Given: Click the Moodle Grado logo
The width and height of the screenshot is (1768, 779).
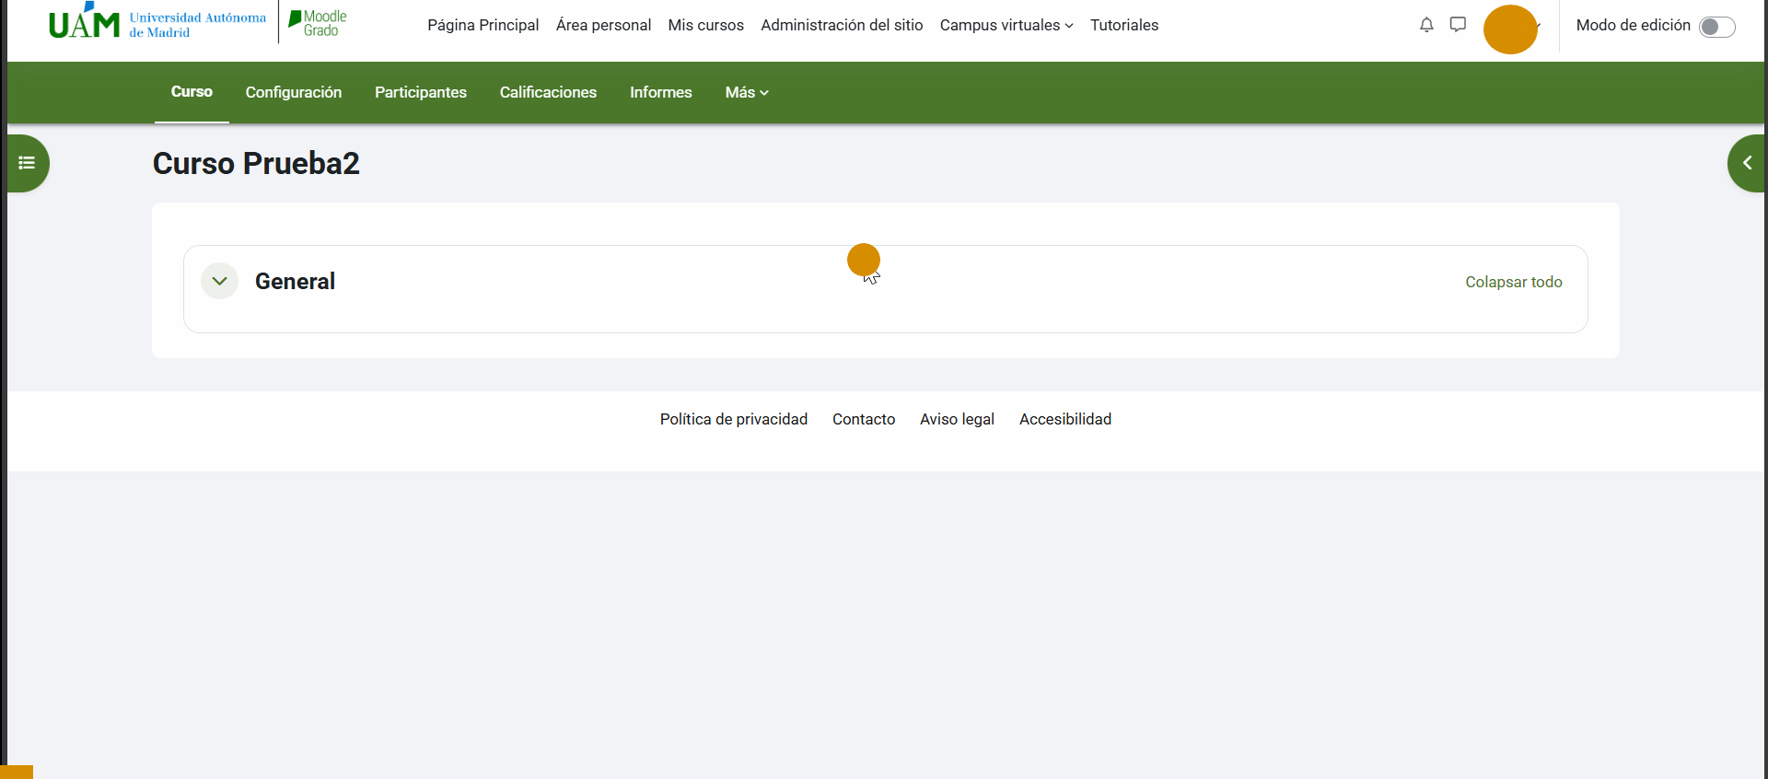Looking at the screenshot, I should pyautogui.click(x=318, y=24).
